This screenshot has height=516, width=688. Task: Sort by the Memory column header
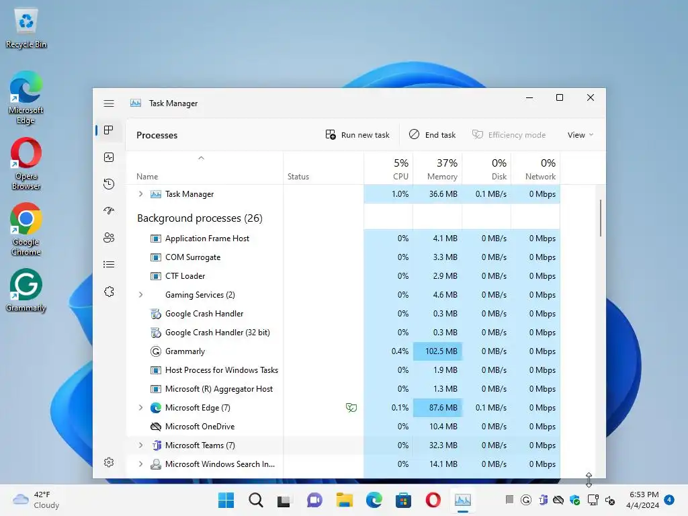[438, 169]
